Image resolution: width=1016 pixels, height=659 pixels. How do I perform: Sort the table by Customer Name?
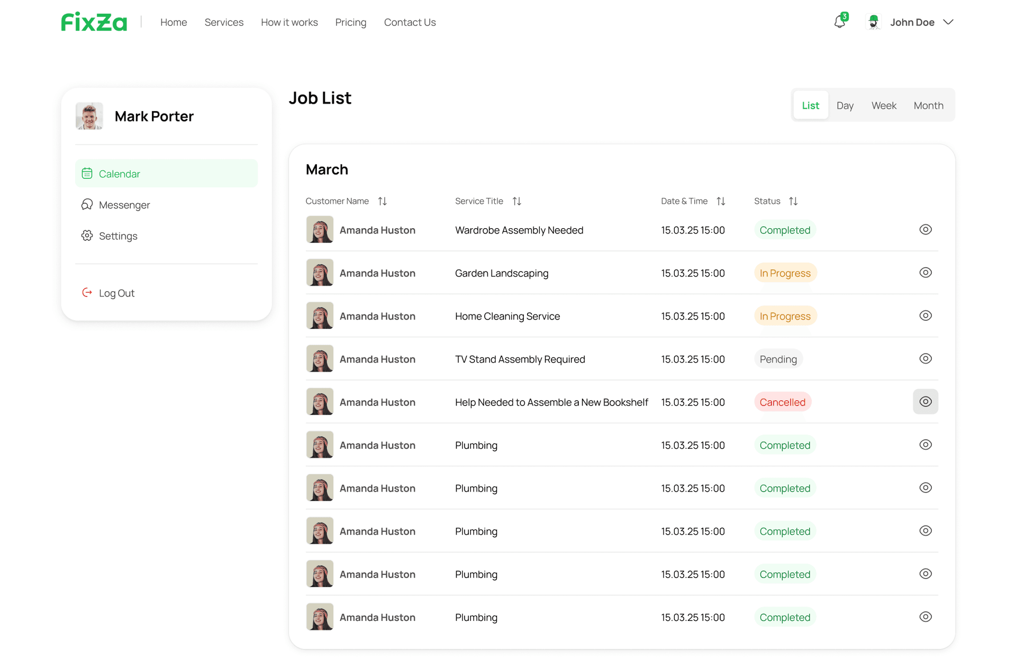(x=382, y=201)
